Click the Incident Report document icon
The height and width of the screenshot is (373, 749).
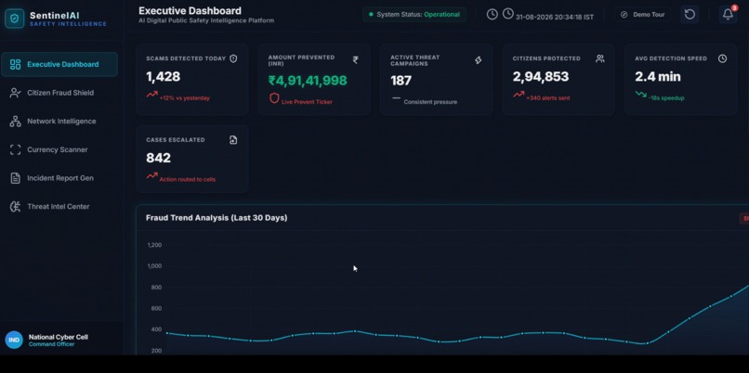pos(15,178)
